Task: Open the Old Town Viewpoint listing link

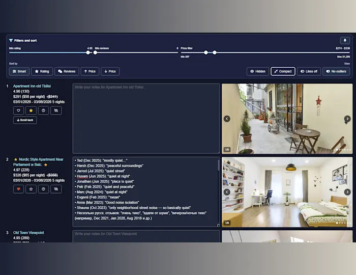Action: 28,233
